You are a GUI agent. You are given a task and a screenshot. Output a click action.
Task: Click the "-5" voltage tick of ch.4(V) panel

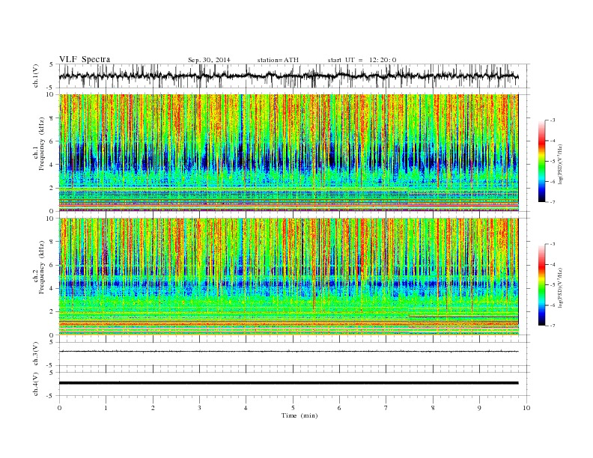pyautogui.click(x=50, y=396)
